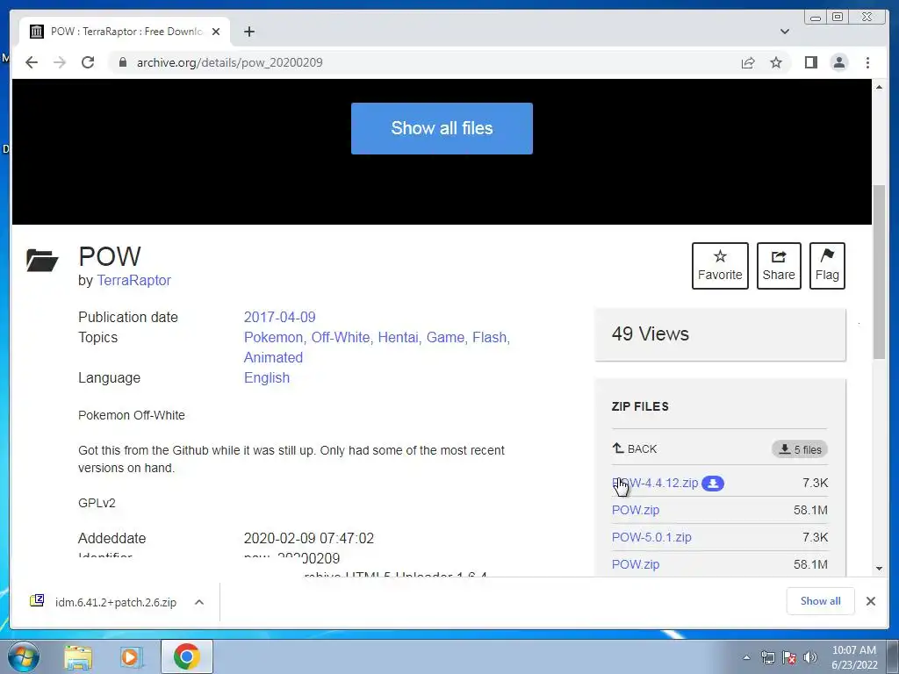Open the Flash topic link

[x=491, y=337]
